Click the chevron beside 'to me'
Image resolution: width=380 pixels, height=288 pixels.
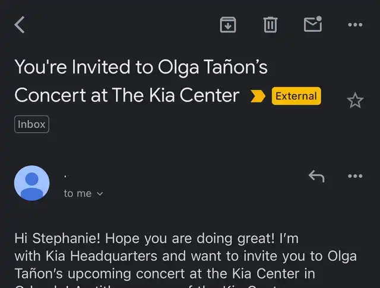coord(100,194)
